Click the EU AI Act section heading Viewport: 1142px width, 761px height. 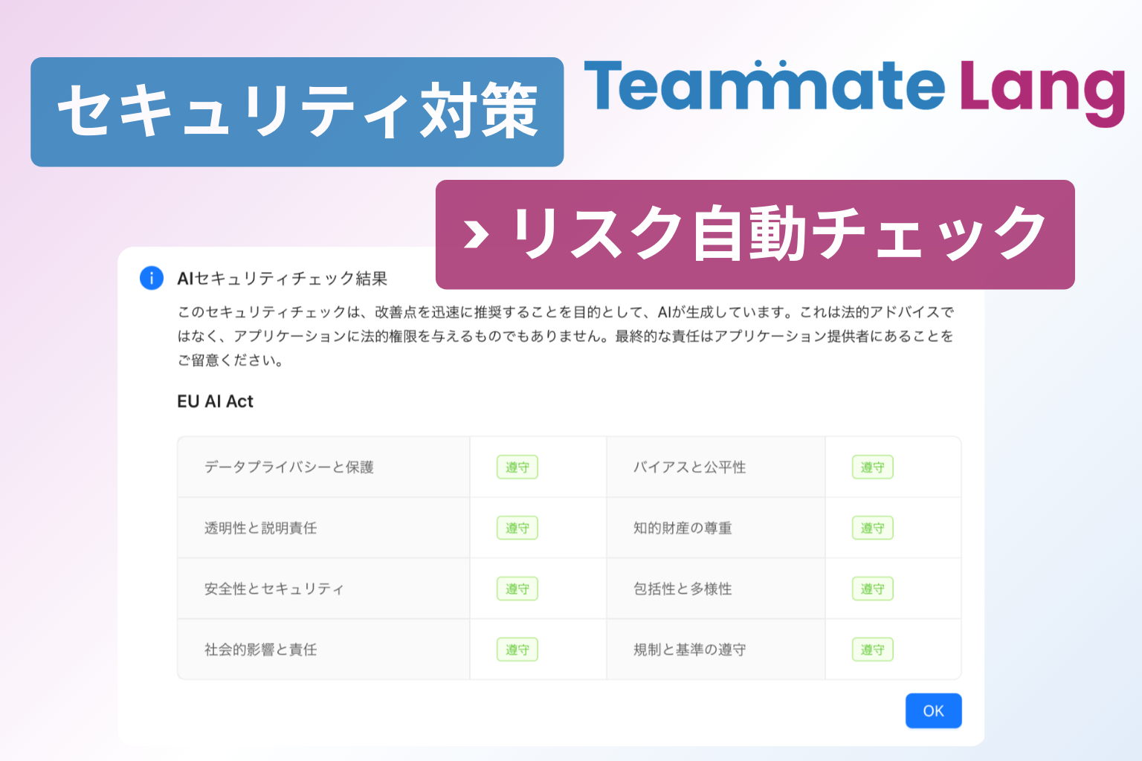point(215,401)
